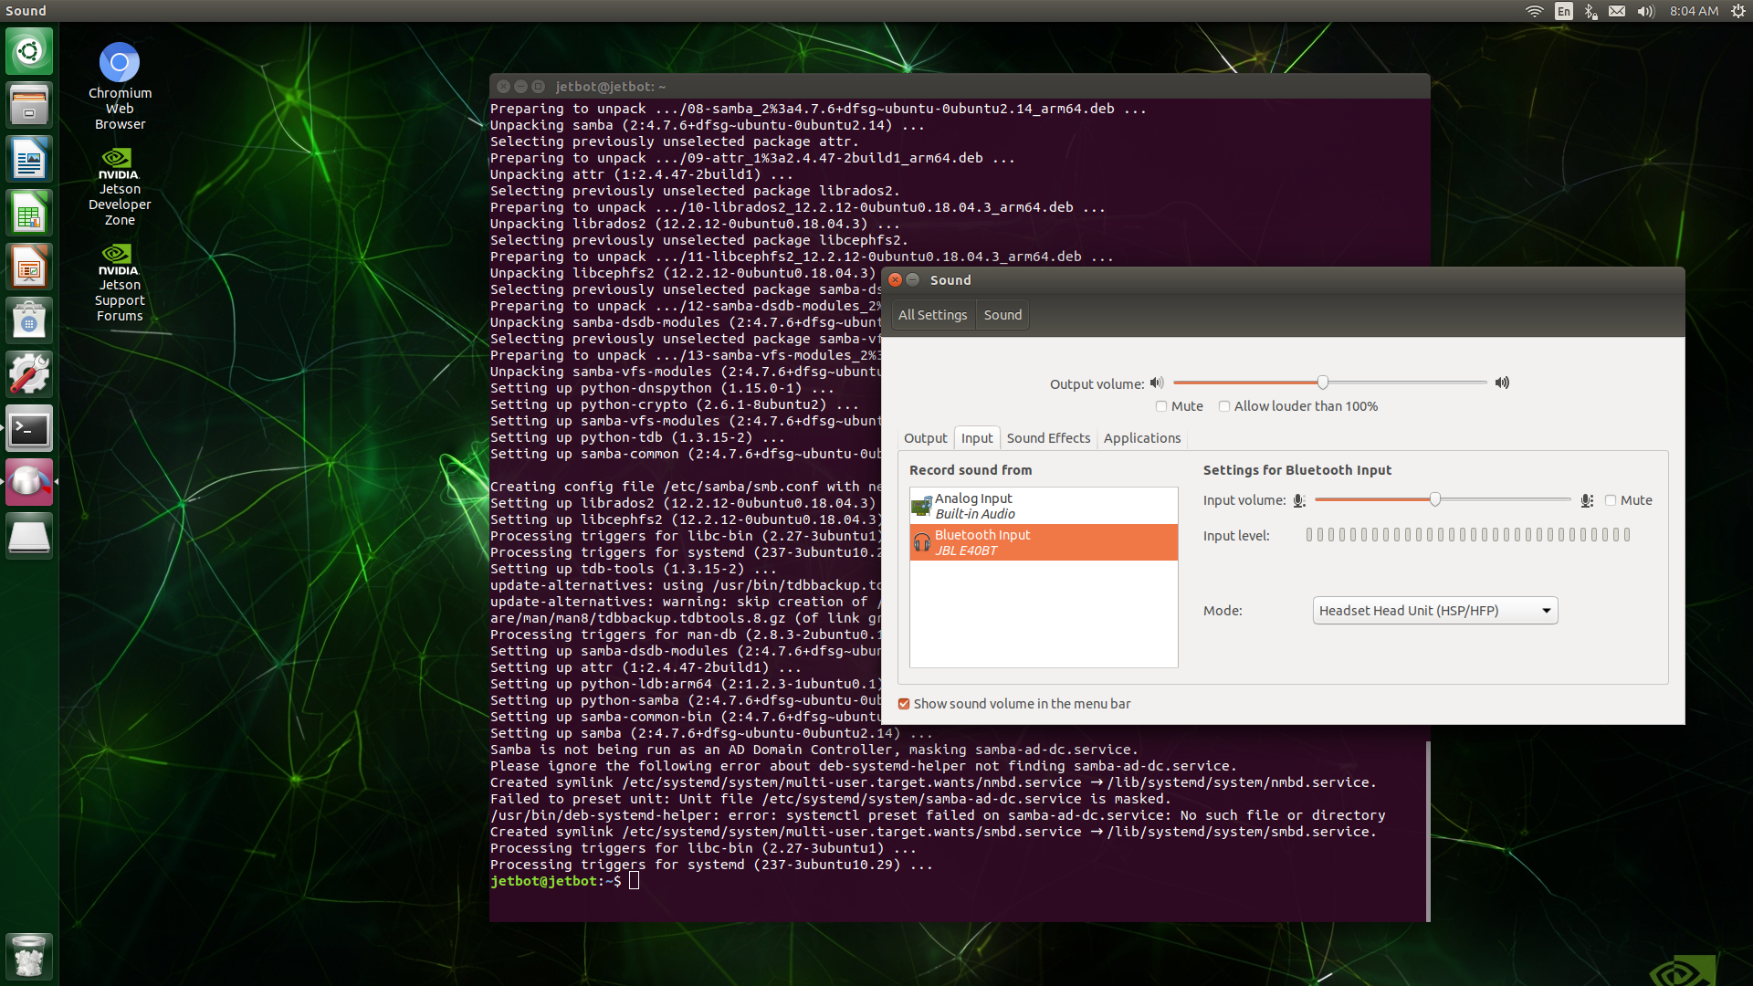Image resolution: width=1753 pixels, height=986 pixels.
Task: Launch LibreOffice Calc from the dock
Action: pos(29,214)
